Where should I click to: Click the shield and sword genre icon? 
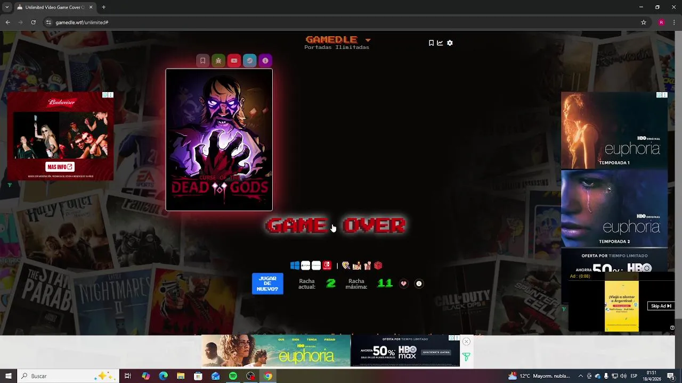point(346,265)
